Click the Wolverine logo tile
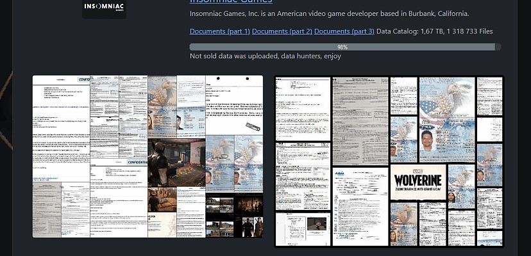 [x=418, y=182]
